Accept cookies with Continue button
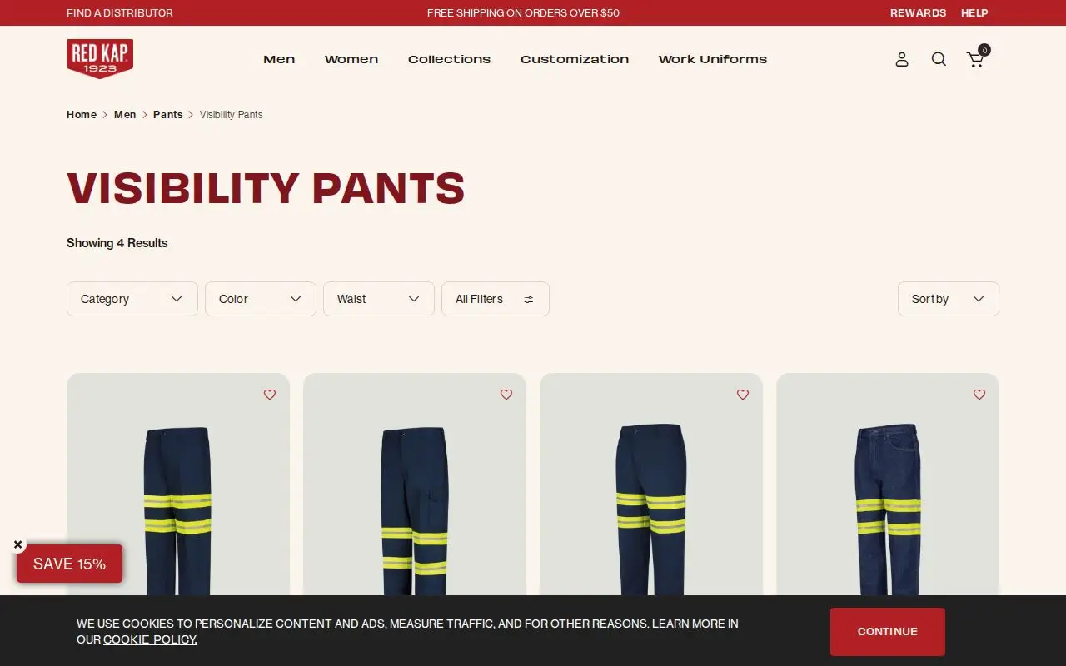The image size is (1066, 666). pyautogui.click(x=888, y=632)
